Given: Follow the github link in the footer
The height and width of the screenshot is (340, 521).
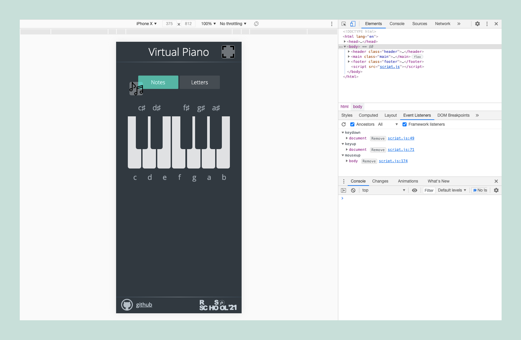Looking at the screenshot, I should 144,305.
